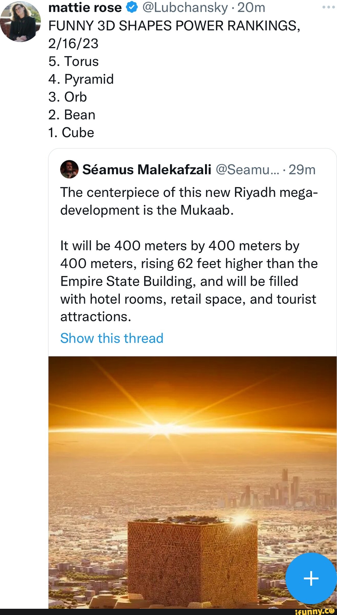Open Séamus Malekafzali's small avatar

click(69, 169)
